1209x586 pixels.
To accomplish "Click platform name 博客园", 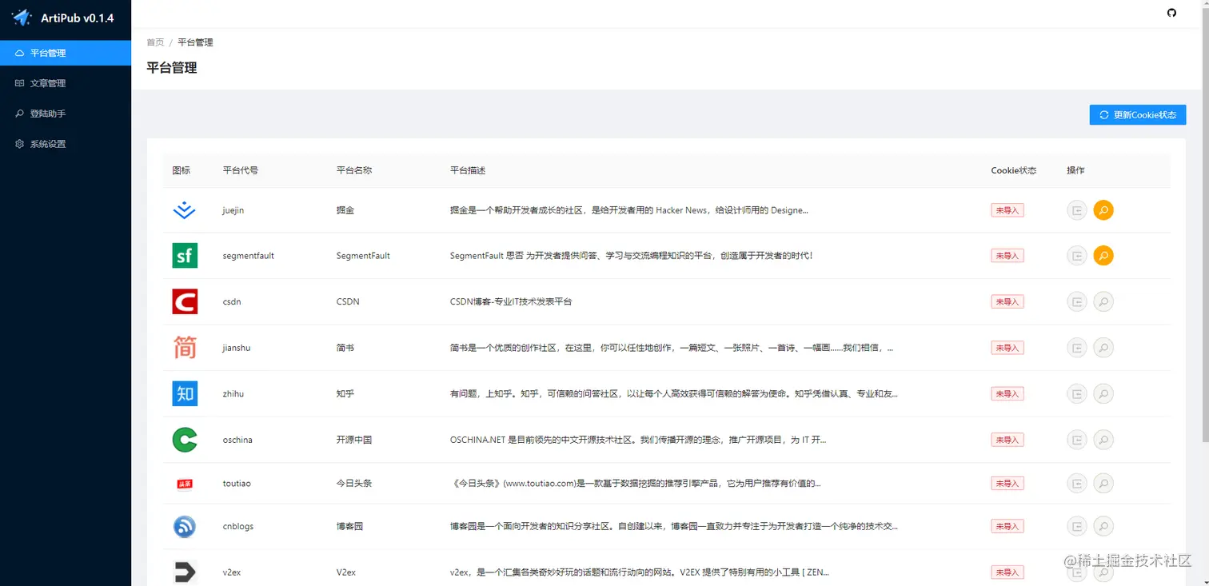I will coord(349,526).
